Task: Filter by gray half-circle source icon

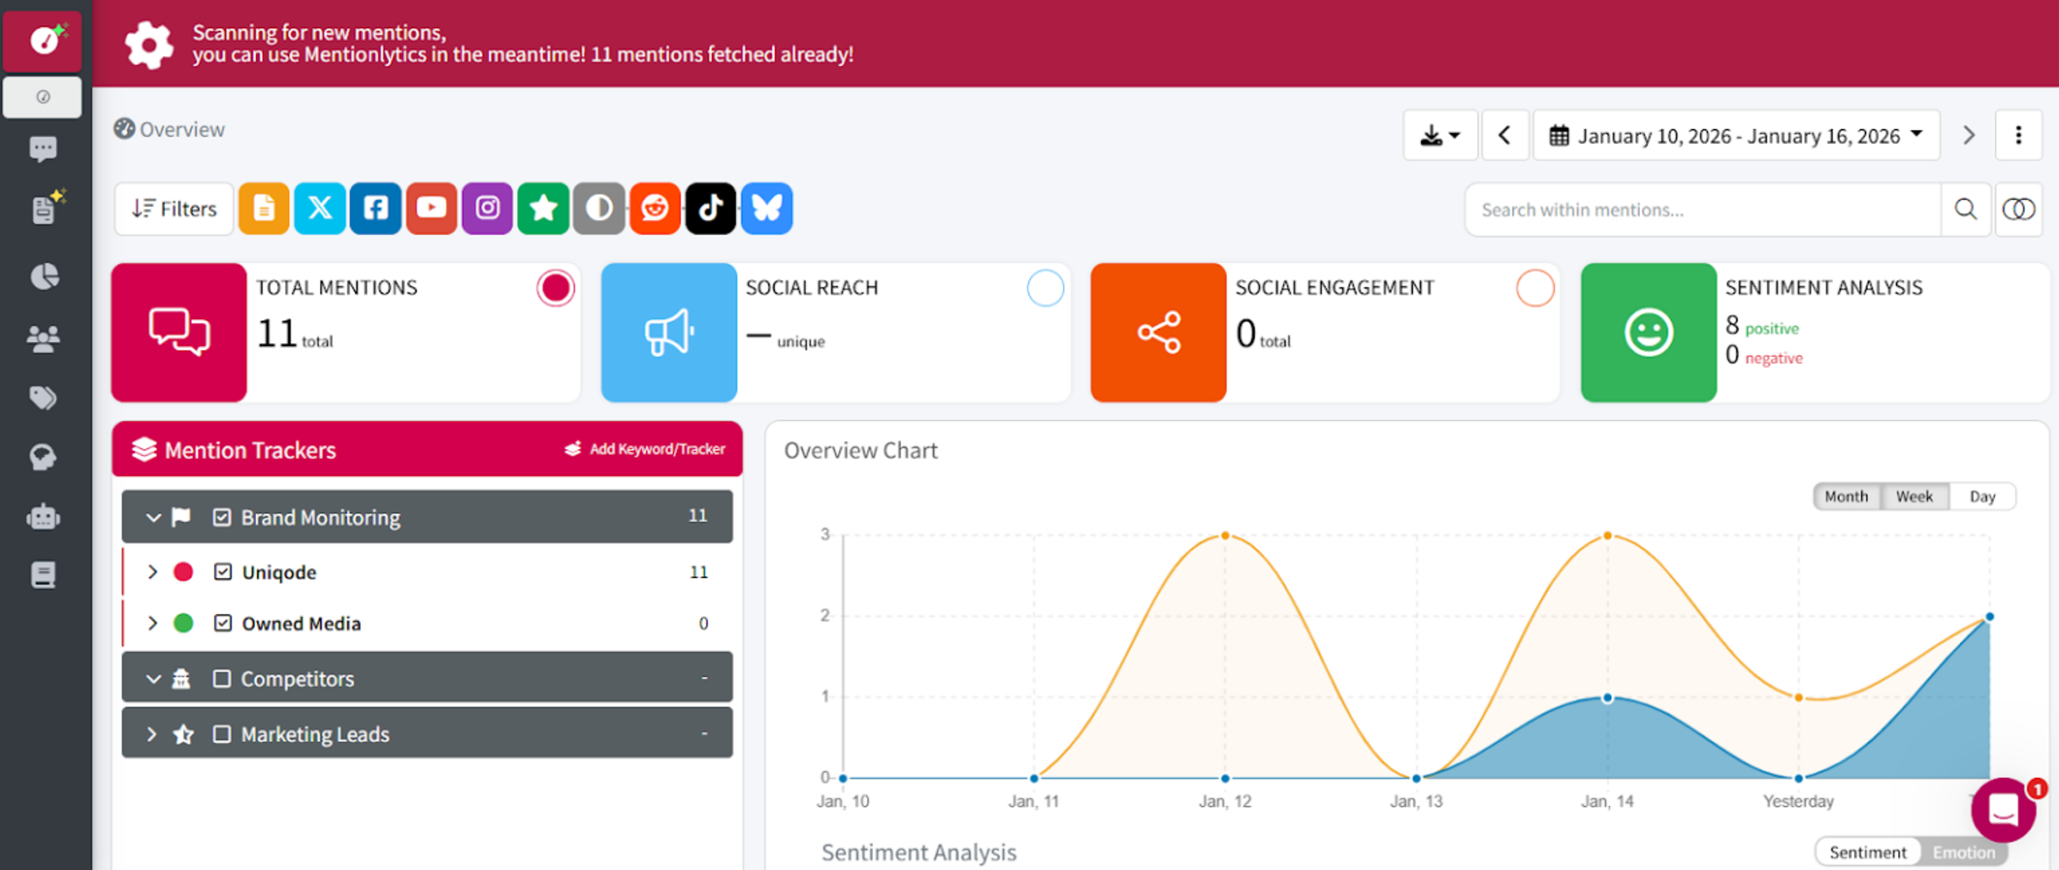Action: (x=599, y=209)
